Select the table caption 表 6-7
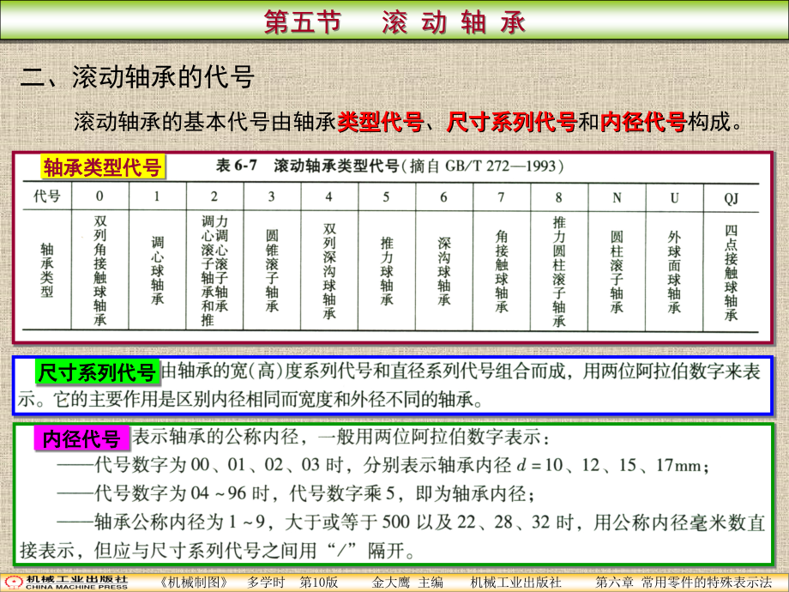Image resolution: width=789 pixels, height=592 pixels. point(237,165)
